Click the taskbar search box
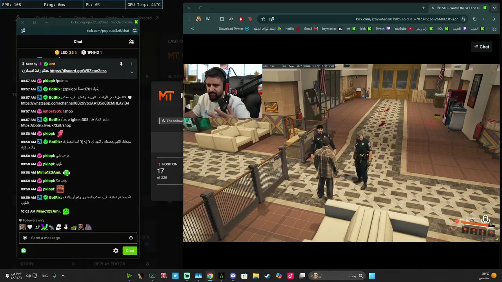The height and width of the screenshot is (282, 502). 337,276
